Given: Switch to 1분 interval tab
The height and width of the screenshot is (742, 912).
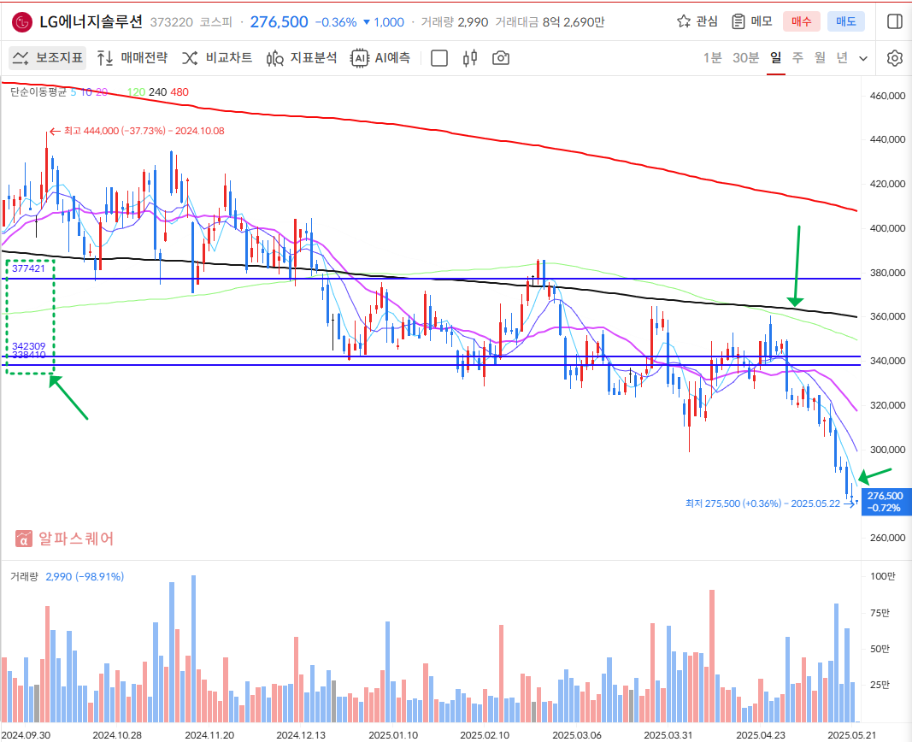Looking at the screenshot, I should (x=712, y=57).
